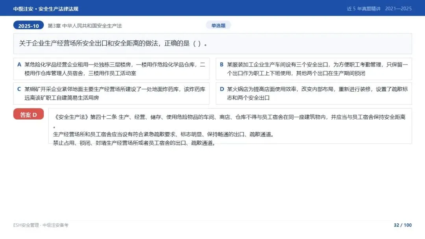Screen dimensions: 425x239
Task: Click explanation line citing 《安全生产法》第四十二条
Action: click(230, 117)
